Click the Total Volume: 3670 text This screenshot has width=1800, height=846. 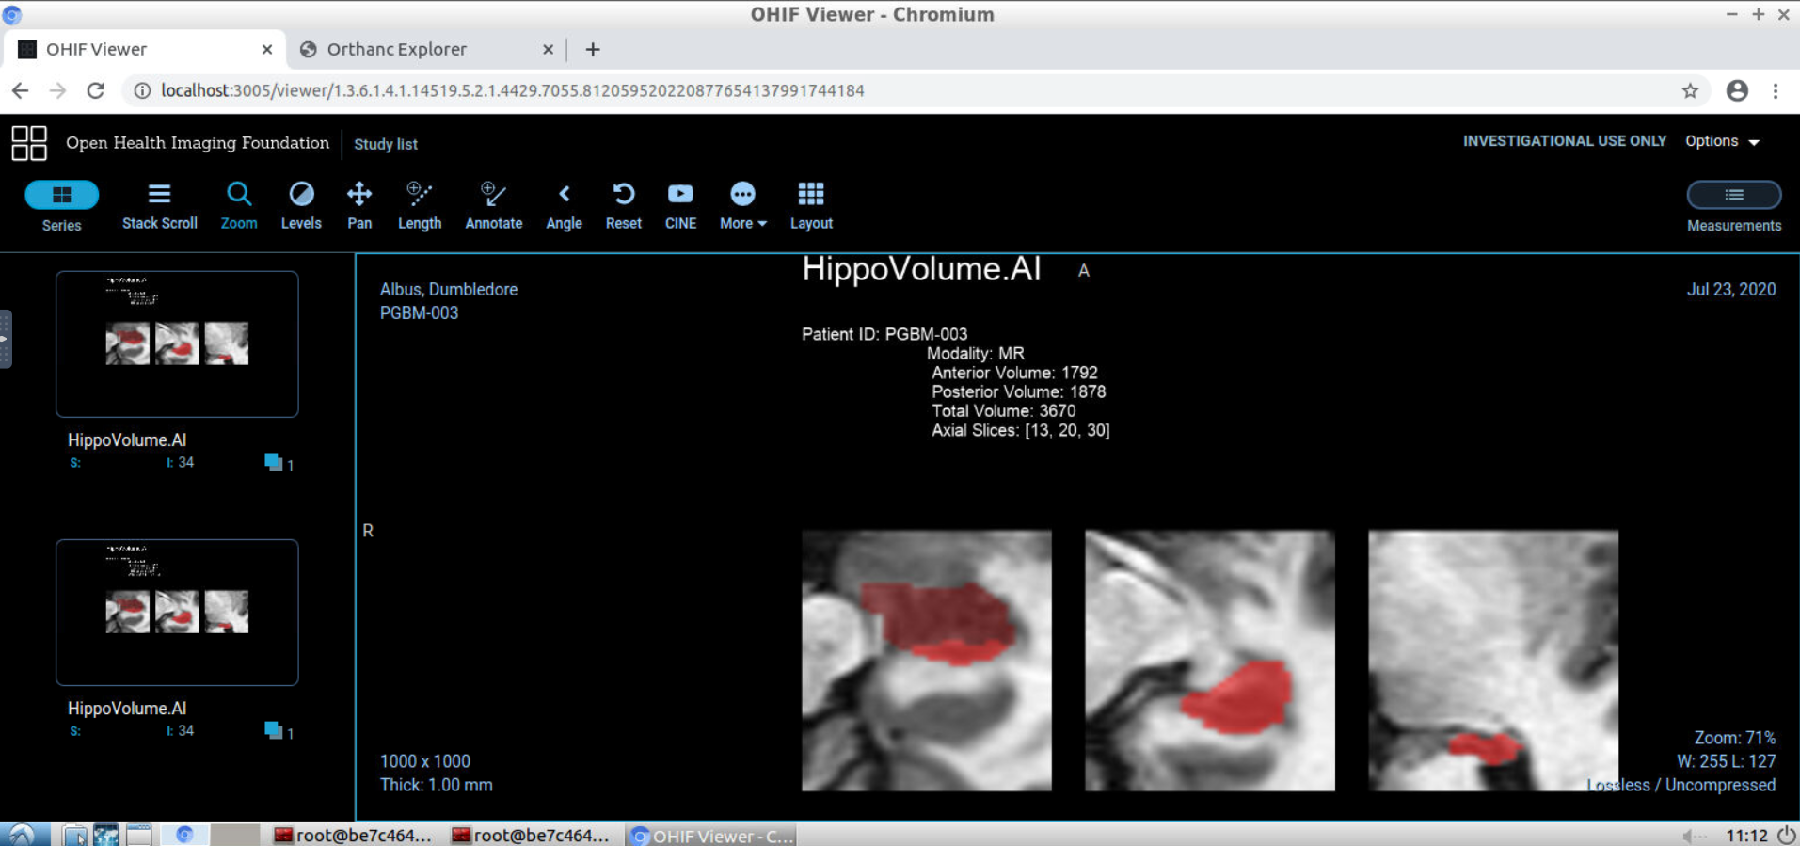pyautogui.click(x=1003, y=411)
